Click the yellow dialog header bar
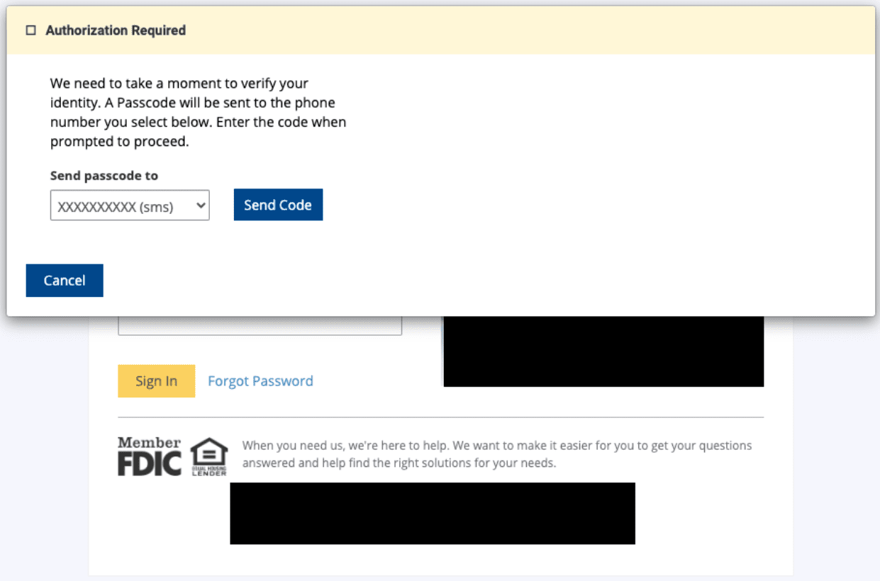This screenshot has height=581, width=880. (496, 30)
